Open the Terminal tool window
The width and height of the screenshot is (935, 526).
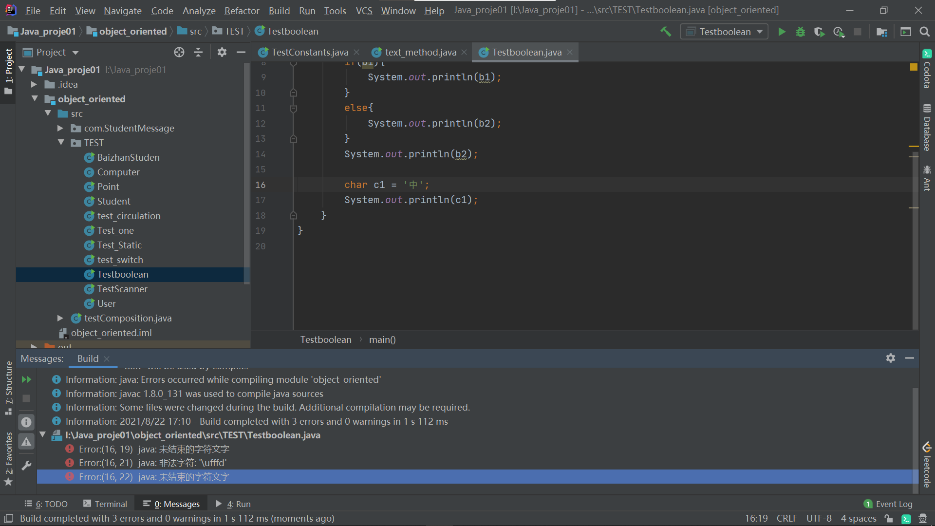point(105,504)
